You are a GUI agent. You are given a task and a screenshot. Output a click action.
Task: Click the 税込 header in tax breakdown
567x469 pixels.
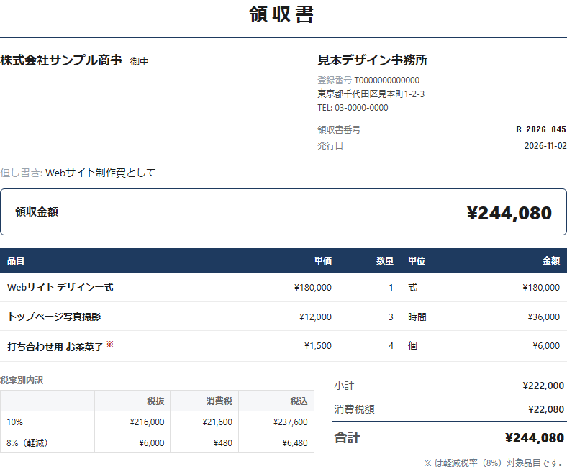coord(299,401)
